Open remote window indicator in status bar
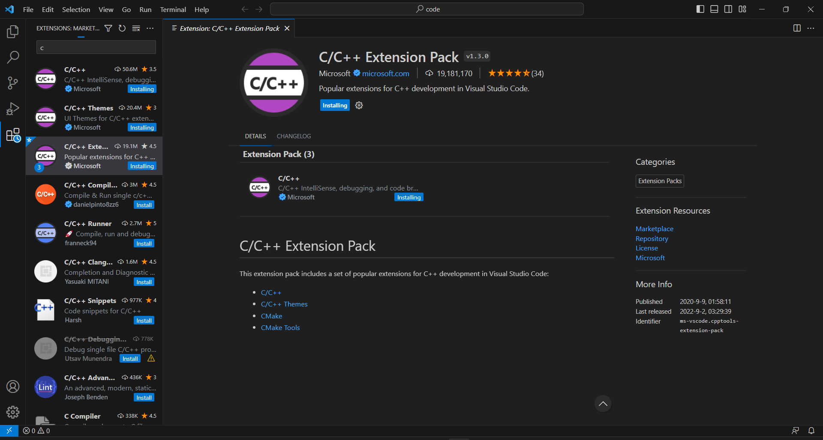Screen dimensions: 823x440 [x=9, y=431]
